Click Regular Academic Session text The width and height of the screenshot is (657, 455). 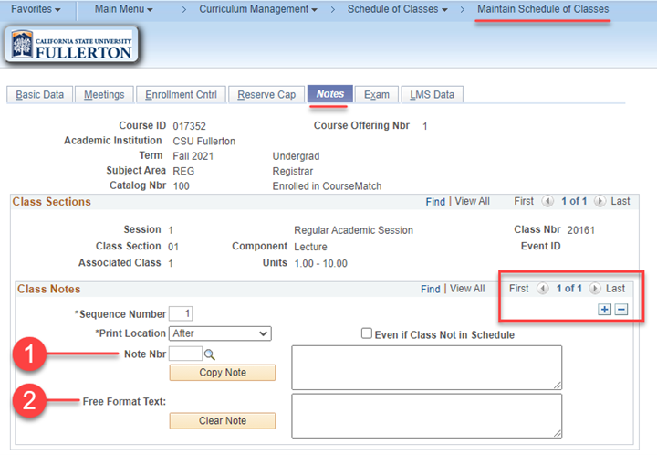tap(353, 230)
